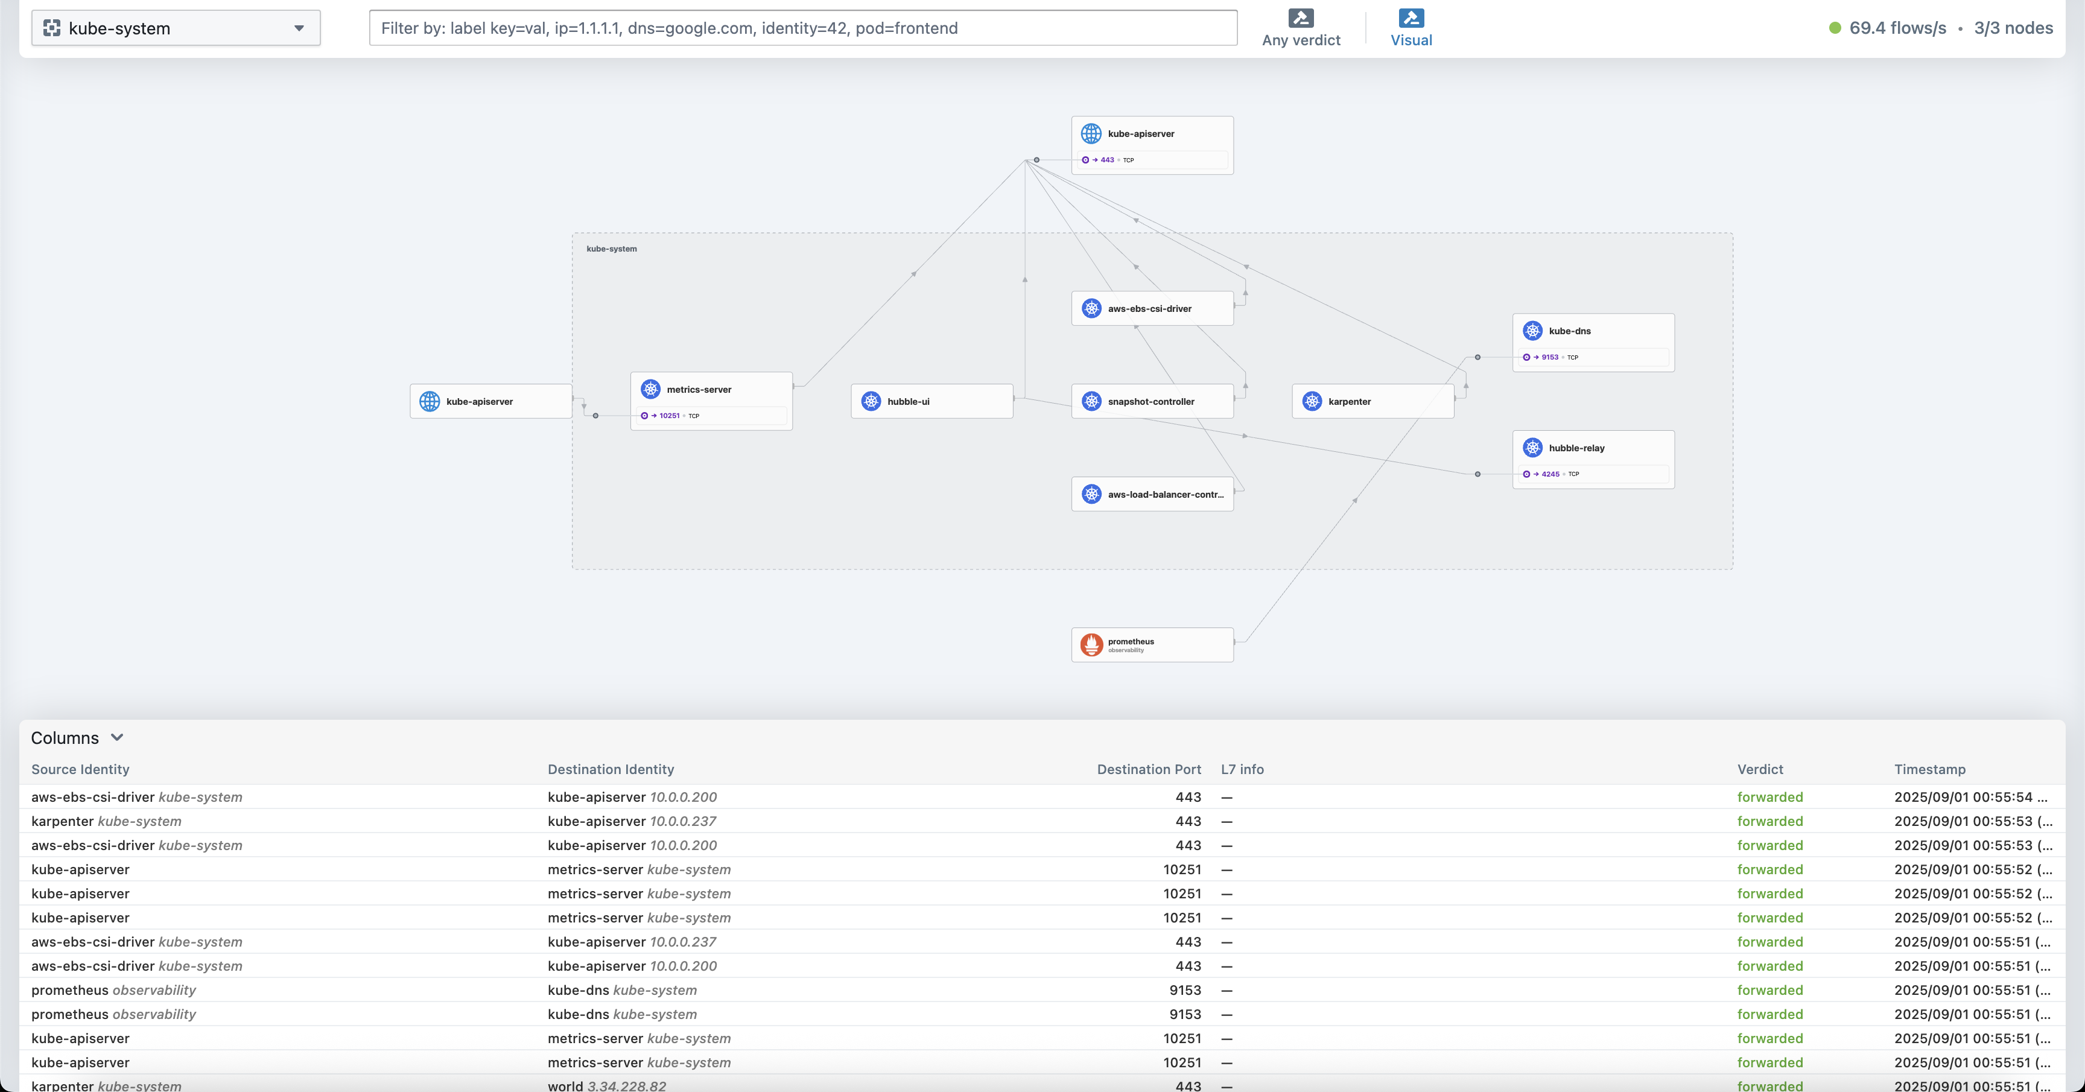Click the top kube-apiserver card label
This screenshot has height=1092, width=2085.
click(1140, 135)
